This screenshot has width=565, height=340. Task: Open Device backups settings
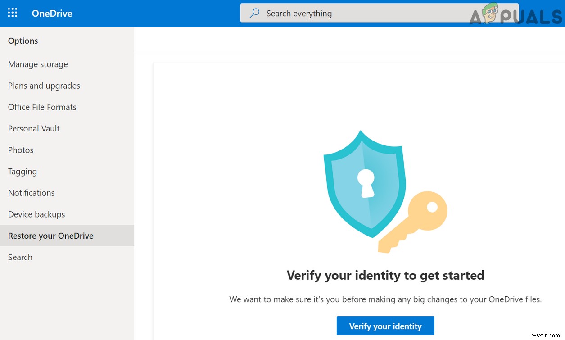[36, 214]
